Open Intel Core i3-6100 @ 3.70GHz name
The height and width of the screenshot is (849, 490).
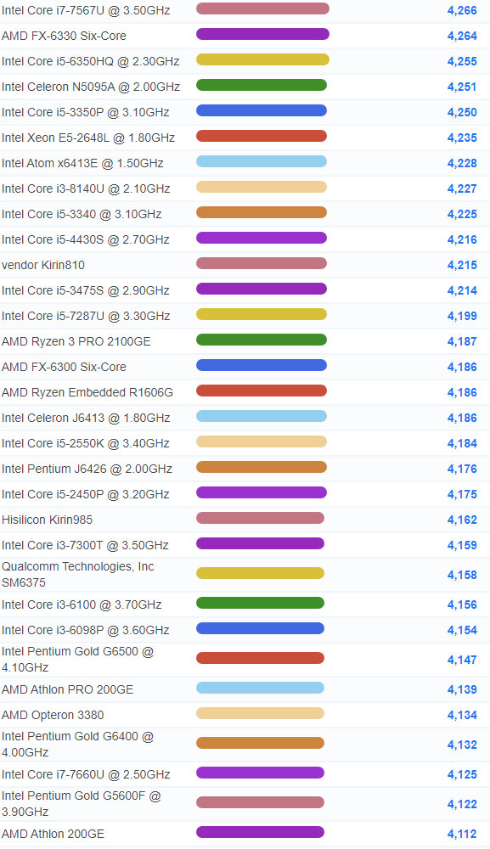point(82,604)
